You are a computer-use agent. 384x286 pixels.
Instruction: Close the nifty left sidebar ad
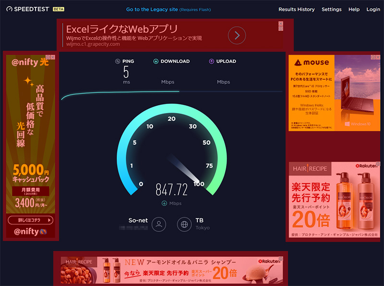(x=53, y=57)
